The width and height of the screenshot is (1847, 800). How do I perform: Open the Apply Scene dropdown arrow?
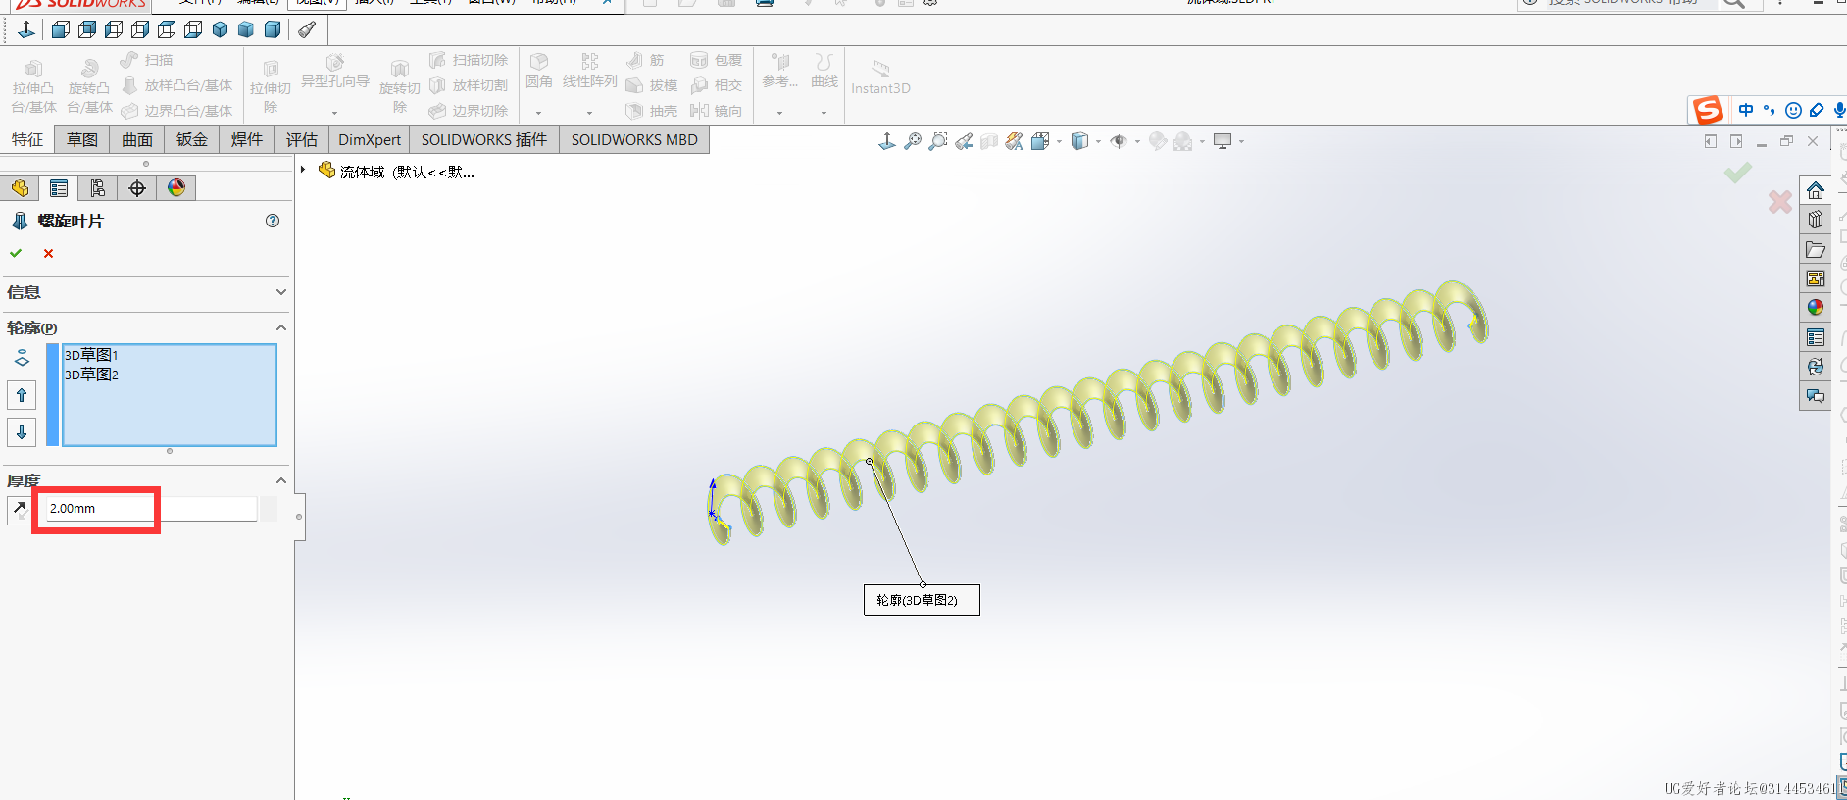(x=1202, y=142)
